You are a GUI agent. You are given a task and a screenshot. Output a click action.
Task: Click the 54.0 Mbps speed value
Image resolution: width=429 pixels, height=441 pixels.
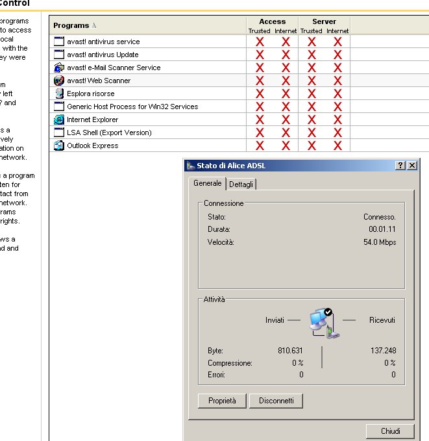point(380,242)
